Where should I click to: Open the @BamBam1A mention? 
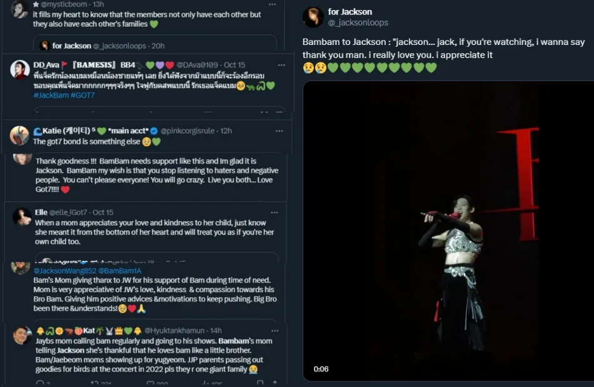119,271
